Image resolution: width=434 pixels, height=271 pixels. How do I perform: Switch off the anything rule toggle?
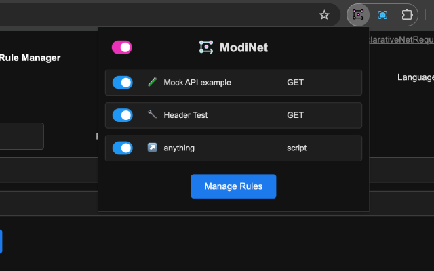point(122,148)
